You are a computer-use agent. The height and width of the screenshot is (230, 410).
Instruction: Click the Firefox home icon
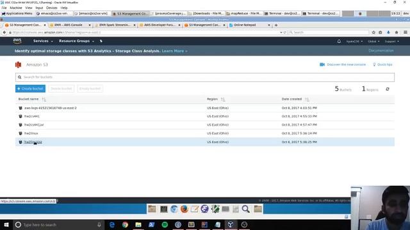(397, 33)
